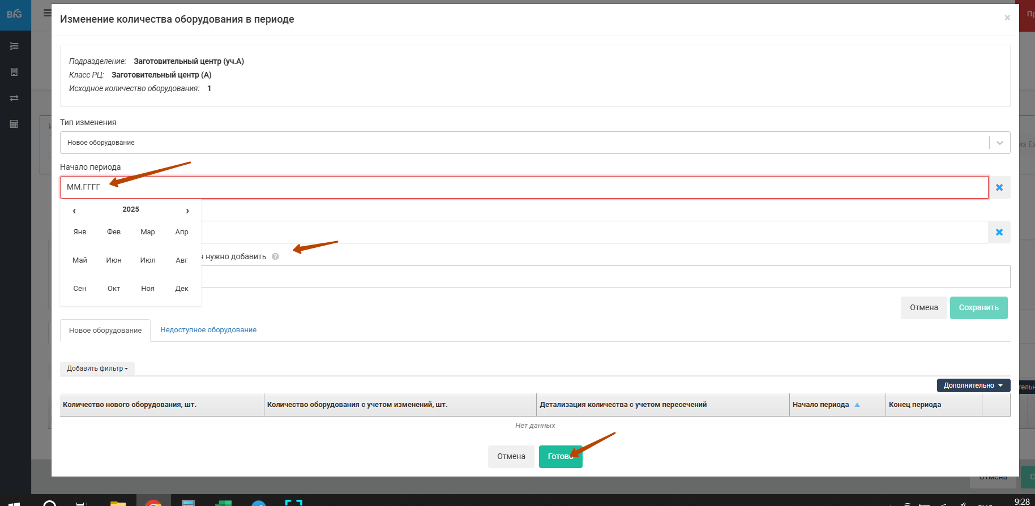Screen dimensions: 1035x506
Task: Select 'Янв' in the month picker
Action: (x=80, y=232)
